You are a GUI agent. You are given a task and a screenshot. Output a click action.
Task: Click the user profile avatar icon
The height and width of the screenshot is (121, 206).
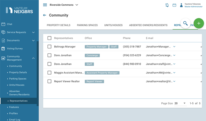coord(181,5)
